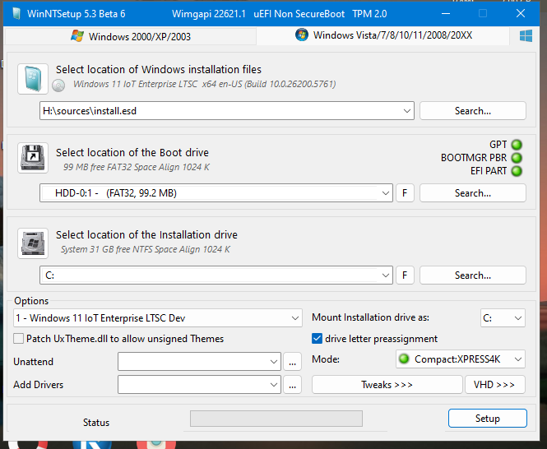Expand the Unattend file dropdown
547x449 pixels.
[x=274, y=362]
